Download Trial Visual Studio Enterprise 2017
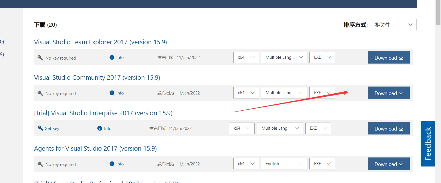The width and height of the screenshot is (441, 183). 389,128
